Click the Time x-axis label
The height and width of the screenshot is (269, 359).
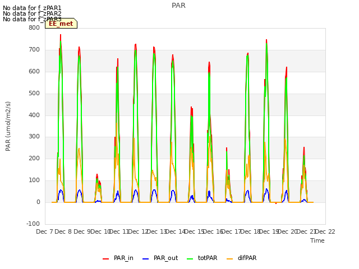[317, 240]
